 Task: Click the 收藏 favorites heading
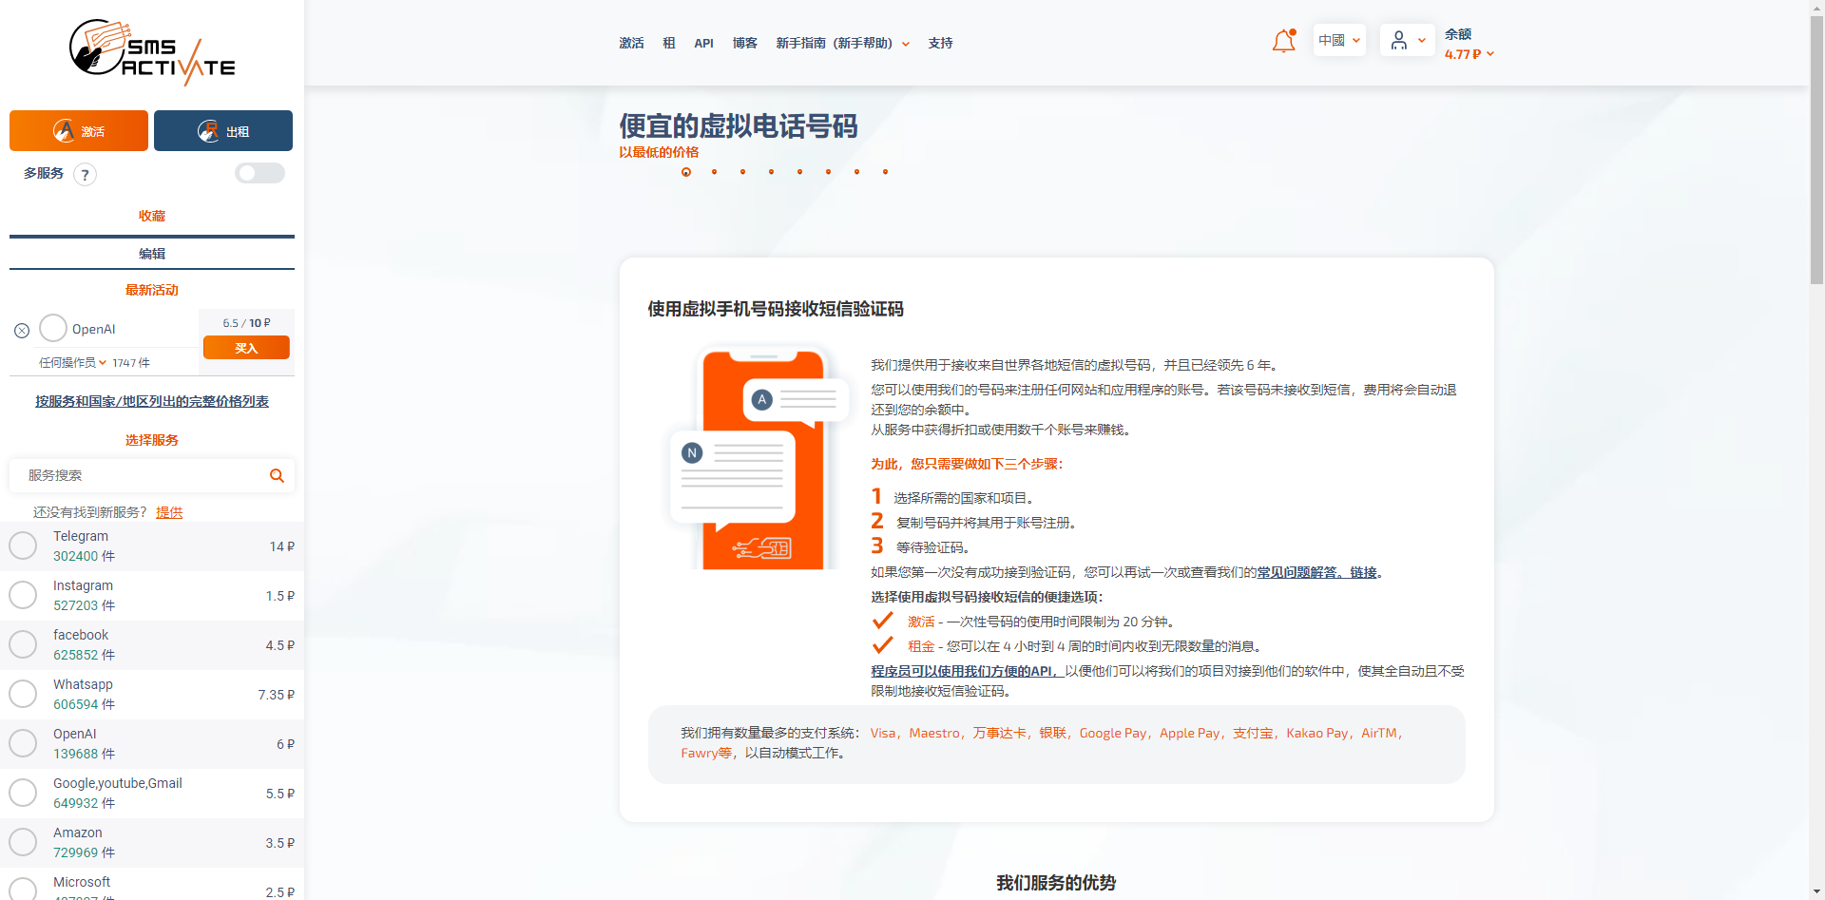152,216
